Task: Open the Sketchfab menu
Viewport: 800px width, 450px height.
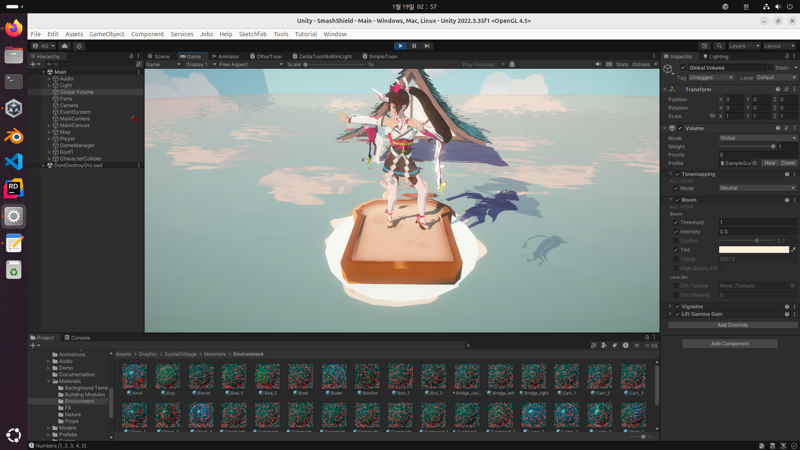Action: coord(252,34)
